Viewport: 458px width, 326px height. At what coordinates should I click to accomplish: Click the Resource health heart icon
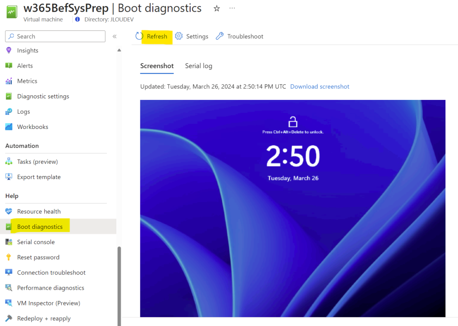(x=9, y=211)
